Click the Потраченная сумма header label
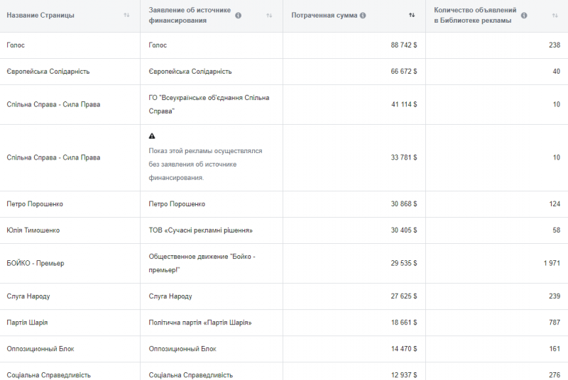The image size is (568, 380). coord(324,16)
